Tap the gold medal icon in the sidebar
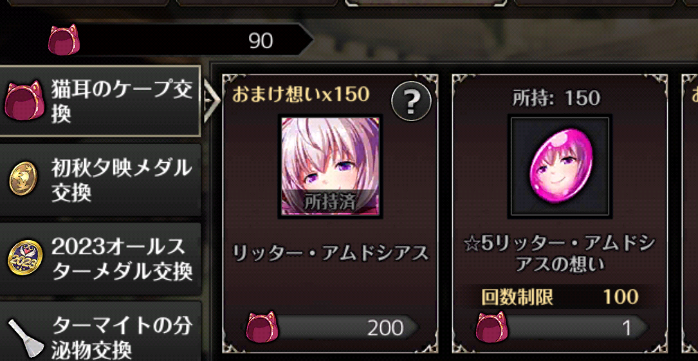 point(24,180)
